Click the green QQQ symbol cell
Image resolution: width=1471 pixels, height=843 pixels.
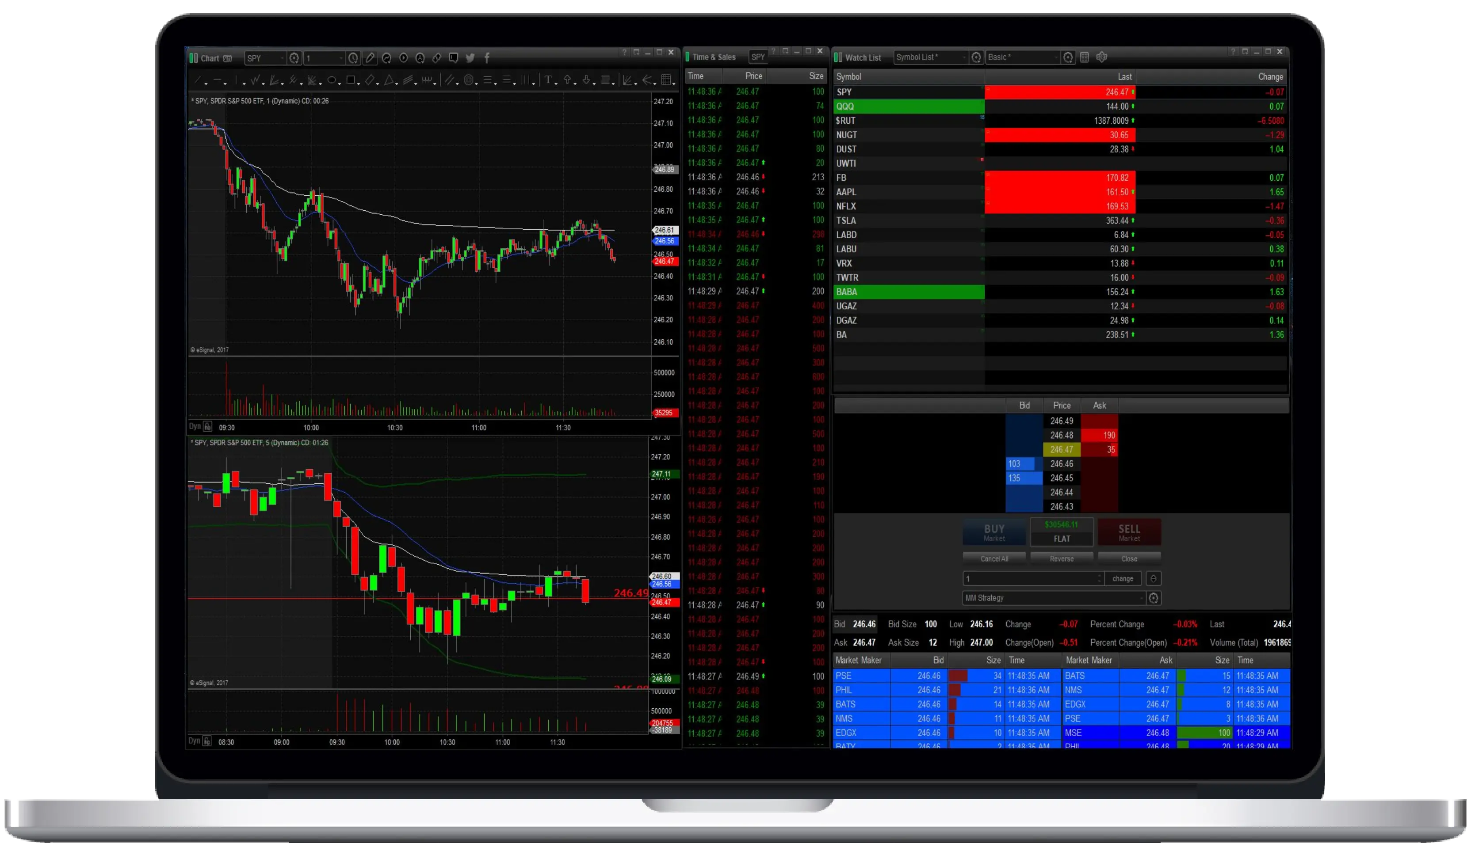(909, 106)
